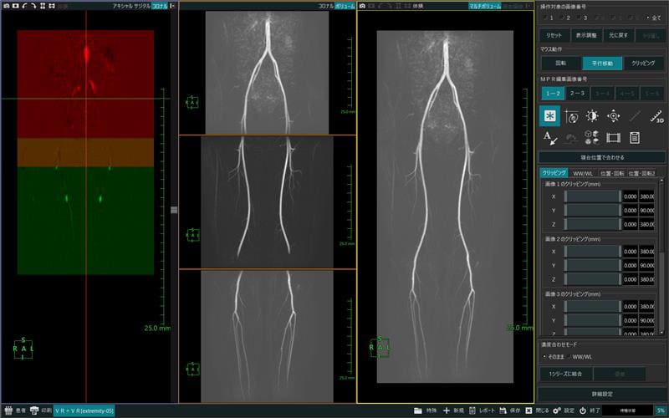Click the video record icon in the left viewer toolbar
Image resolution: width=669 pixels, height=418 pixels.
click(15, 6)
